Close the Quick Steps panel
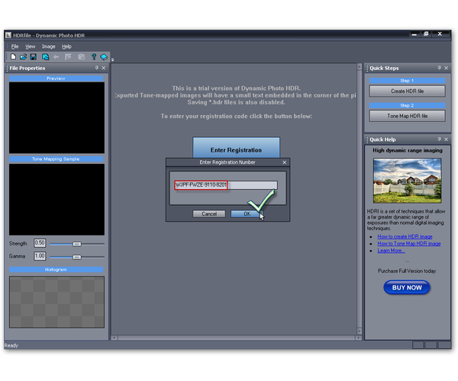This screenshot has width=458, height=381. (446, 68)
